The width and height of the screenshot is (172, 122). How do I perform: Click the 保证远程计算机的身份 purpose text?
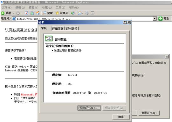(68, 51)
